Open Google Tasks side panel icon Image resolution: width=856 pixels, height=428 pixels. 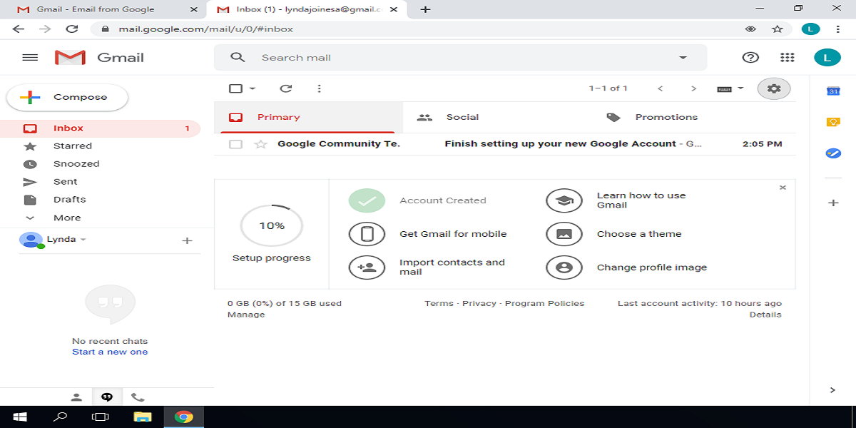(x=832, y=153)
